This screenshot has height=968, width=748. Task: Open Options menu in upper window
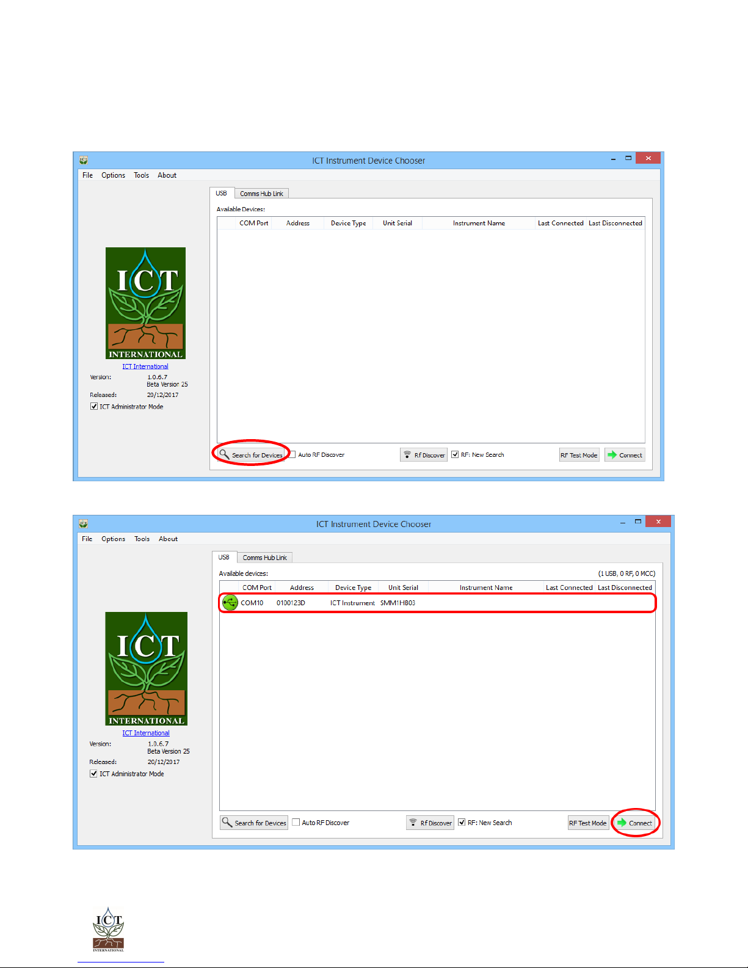tap(113, 175)
